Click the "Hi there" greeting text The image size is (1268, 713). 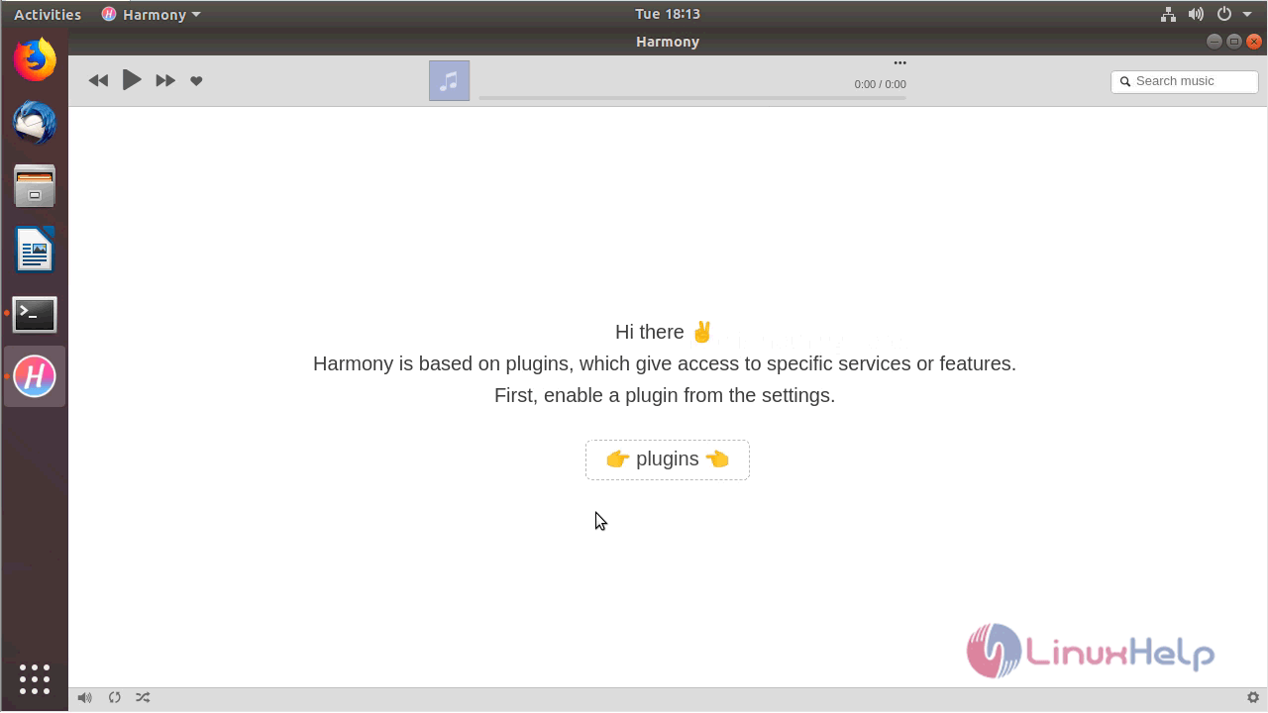point(650,332)
